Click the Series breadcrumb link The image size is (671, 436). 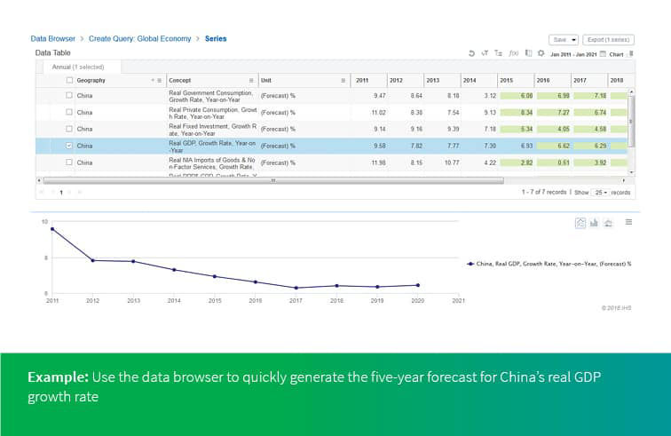(216, 38)
